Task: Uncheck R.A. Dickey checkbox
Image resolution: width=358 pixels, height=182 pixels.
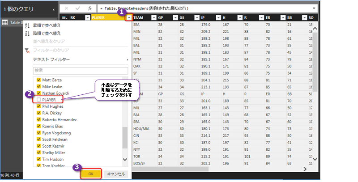Action: [38, 113]
